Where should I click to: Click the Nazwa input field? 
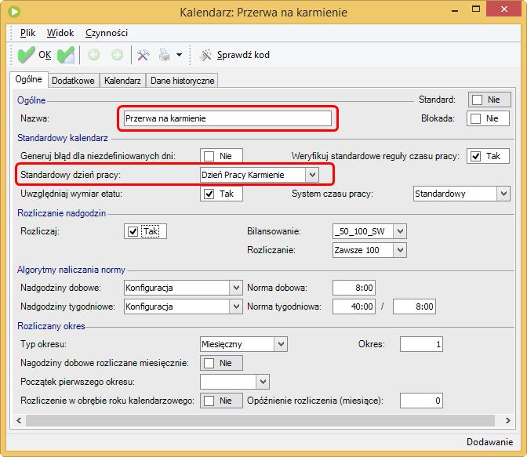(227, 118)
